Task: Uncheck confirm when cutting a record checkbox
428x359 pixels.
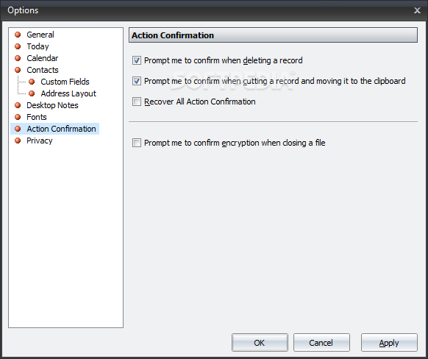Action: [x=137, y=81]
